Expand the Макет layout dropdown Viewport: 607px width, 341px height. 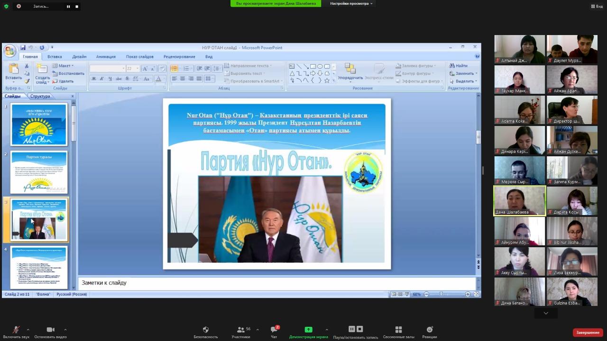point(65,66)
